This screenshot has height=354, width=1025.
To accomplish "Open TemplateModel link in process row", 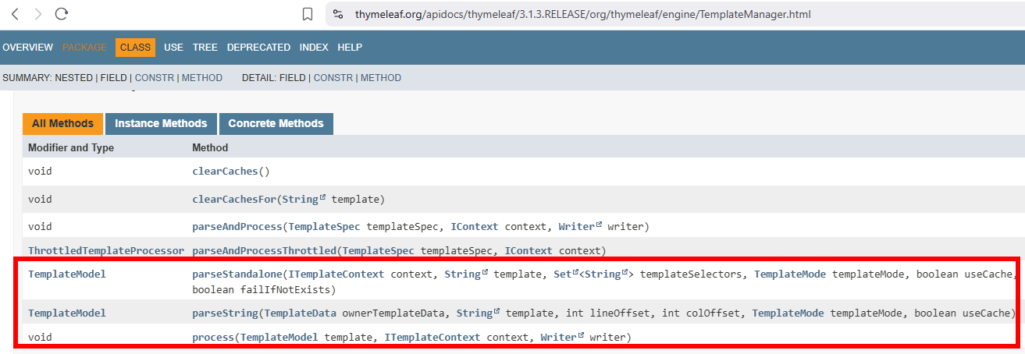I will click(x=279, y=338).
